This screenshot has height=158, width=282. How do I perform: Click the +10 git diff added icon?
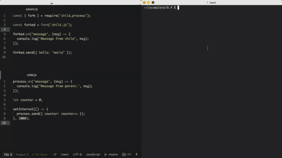pos(127,154)
